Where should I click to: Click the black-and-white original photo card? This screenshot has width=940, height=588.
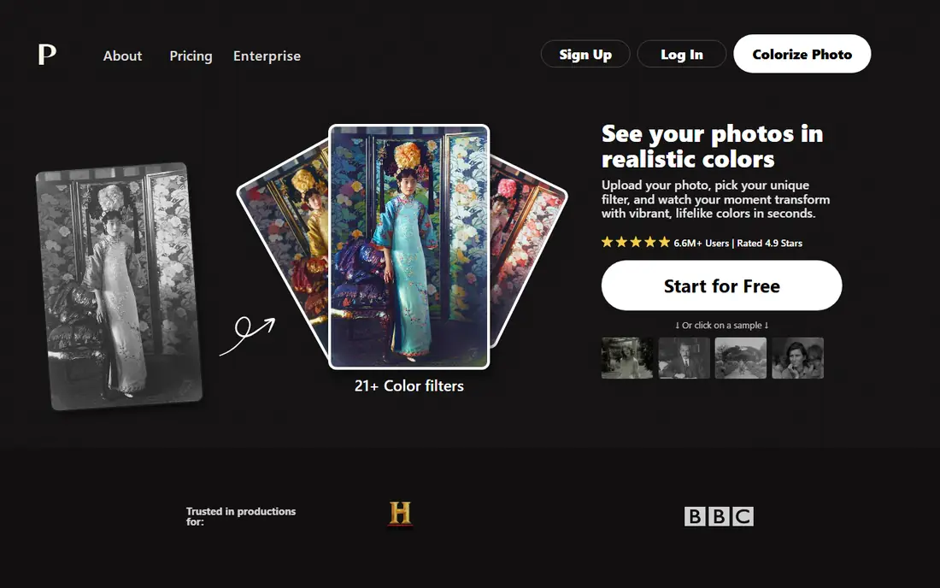119,286
